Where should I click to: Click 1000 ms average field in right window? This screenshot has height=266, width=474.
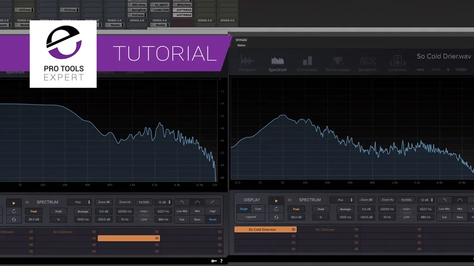coord(345,217)
